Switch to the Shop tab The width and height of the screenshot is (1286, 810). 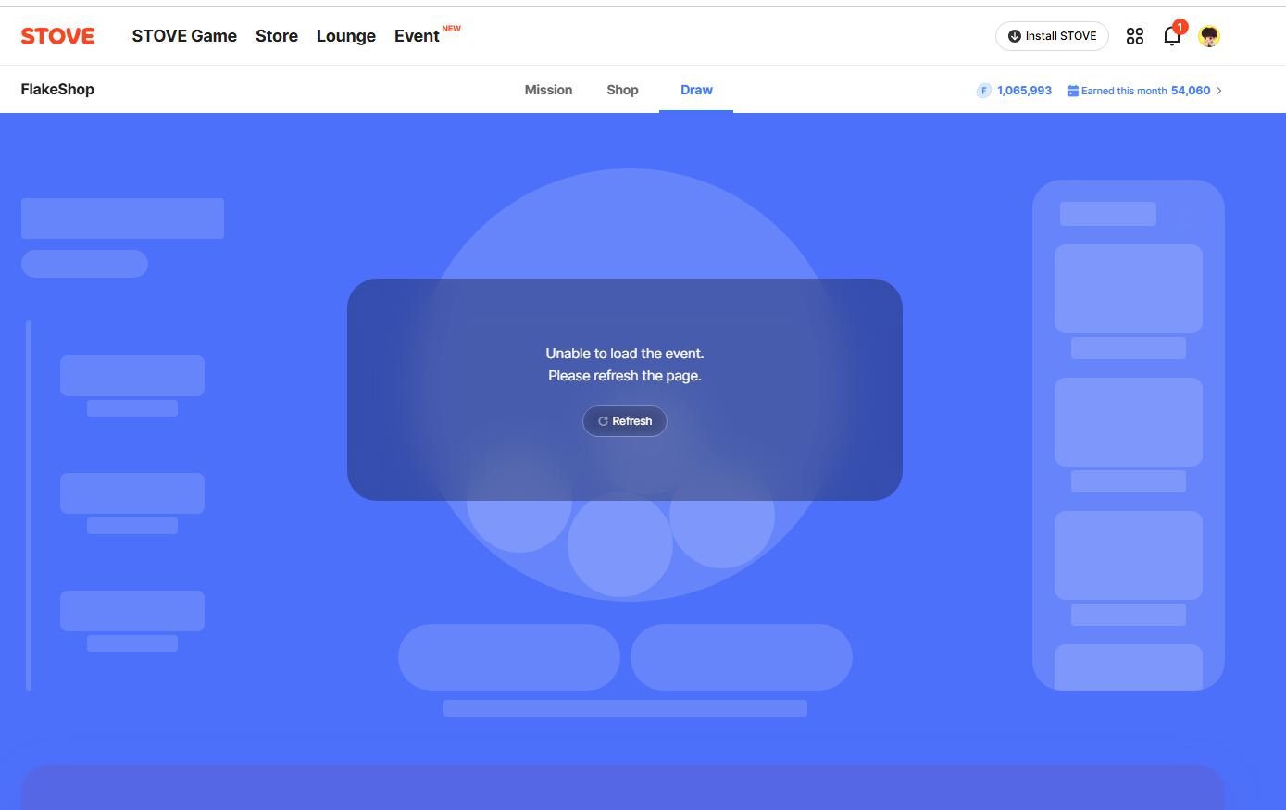pyautogui.click(x=622, y=90)
